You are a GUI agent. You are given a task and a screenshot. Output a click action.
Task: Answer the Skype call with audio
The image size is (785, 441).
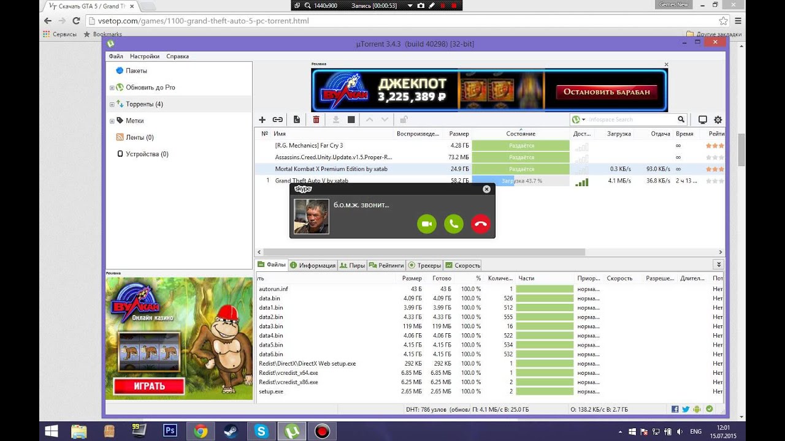click(x=454, y=224)
